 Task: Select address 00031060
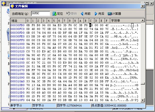pos(18,66)
